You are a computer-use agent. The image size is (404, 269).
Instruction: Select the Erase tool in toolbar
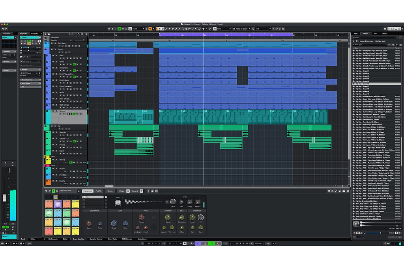pos(170,29)
